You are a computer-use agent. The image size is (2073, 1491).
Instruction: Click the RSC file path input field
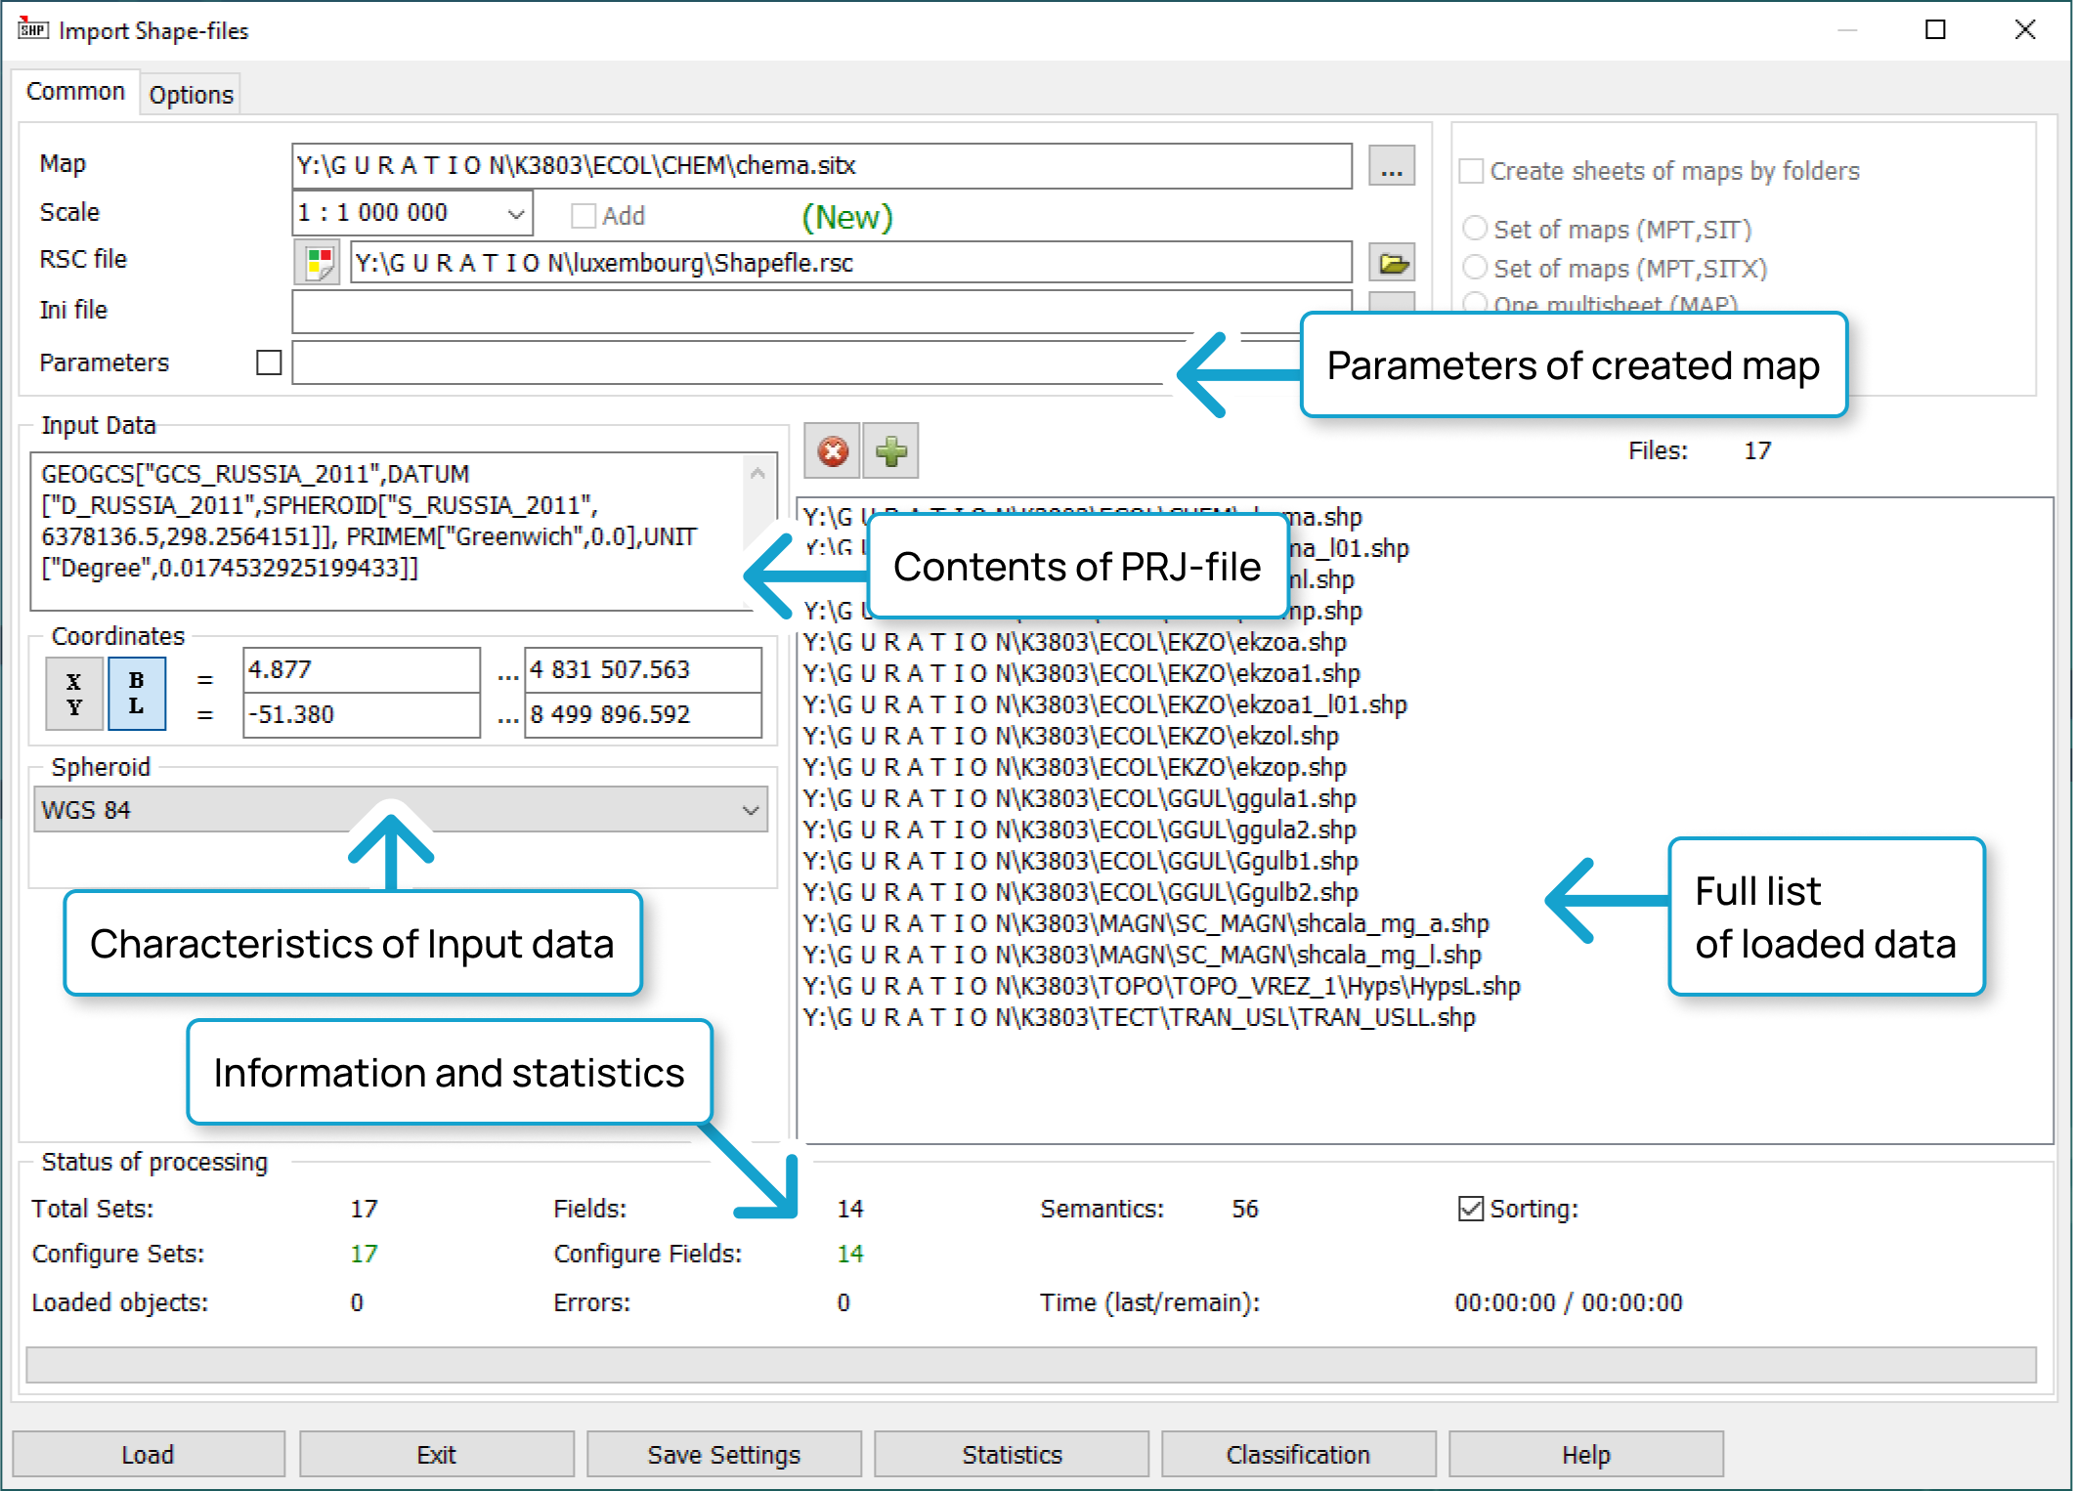[x=850, y=263]
